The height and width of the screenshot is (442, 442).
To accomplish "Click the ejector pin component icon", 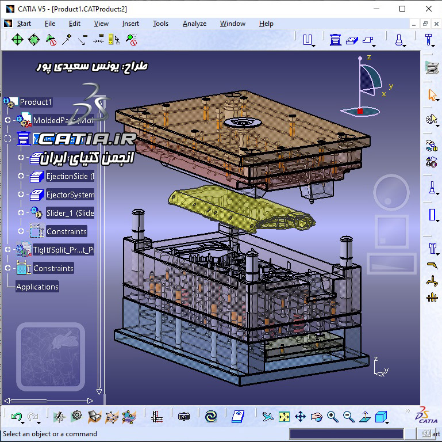I will click(398, 40).
